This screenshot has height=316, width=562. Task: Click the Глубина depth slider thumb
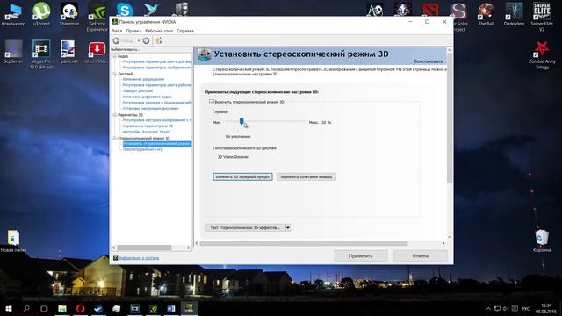241,122
